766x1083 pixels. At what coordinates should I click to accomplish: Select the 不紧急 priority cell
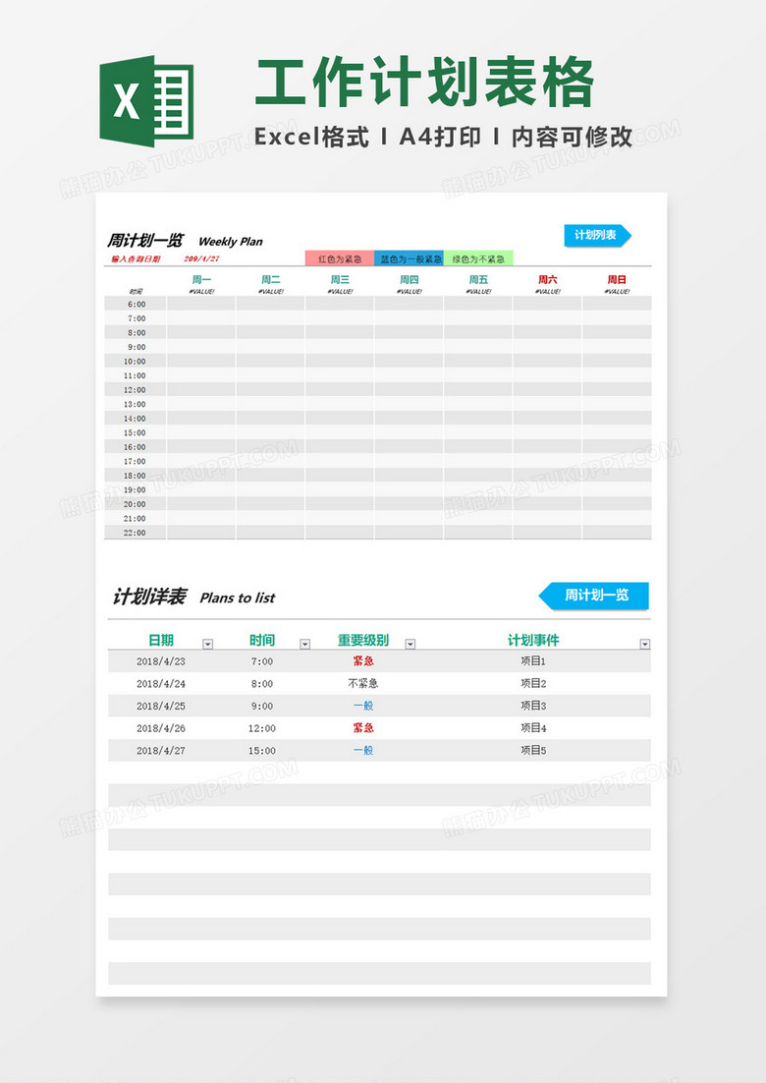click(x=363, y=683)
